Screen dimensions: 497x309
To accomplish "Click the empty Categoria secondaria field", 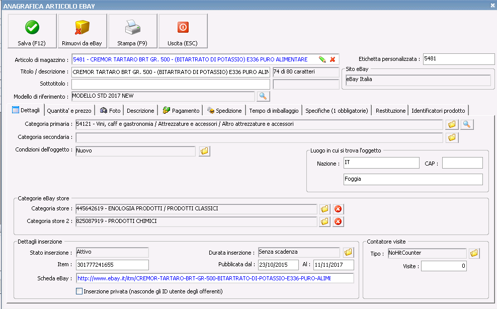I will [259, 137].
